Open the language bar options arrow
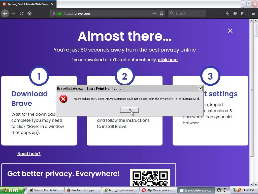Viewport: 258px width, 194px height. (x=224, y=192)
